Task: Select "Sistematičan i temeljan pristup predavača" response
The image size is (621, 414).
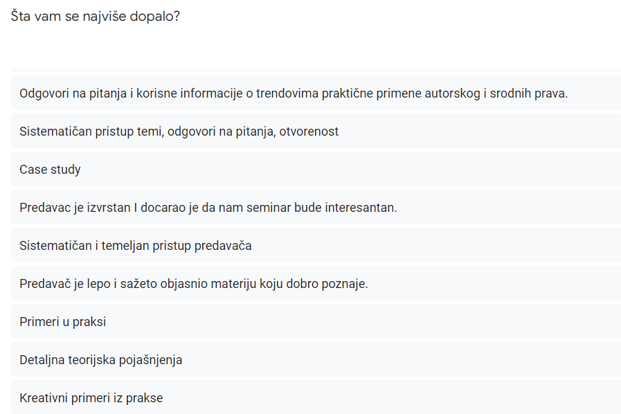Action: [x=135, y=245]
